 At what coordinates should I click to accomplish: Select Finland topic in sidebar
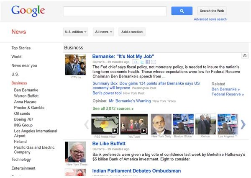click(20, 142)
